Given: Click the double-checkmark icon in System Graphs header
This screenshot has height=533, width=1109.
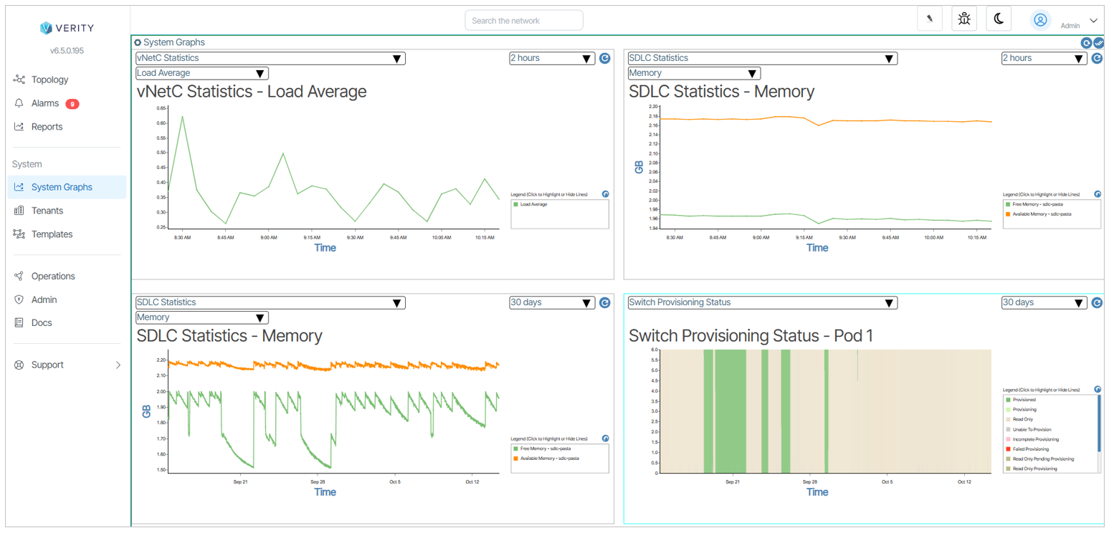Looking at the screenshot, I should point(1098,43).
